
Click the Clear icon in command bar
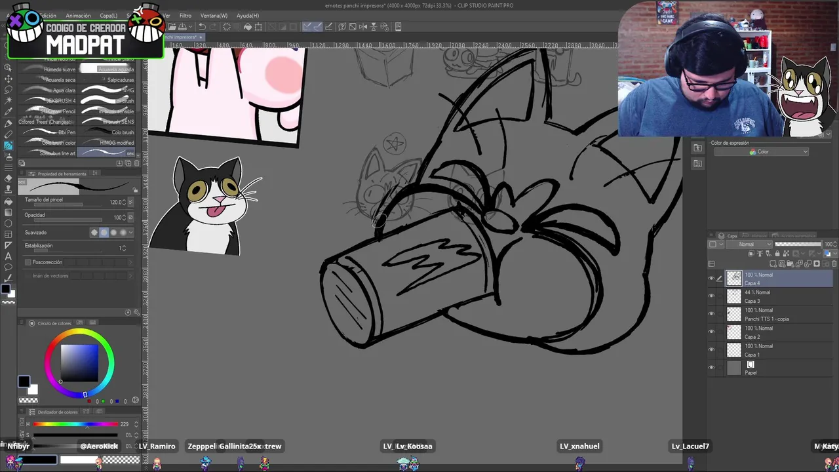[x=227, y=27]
